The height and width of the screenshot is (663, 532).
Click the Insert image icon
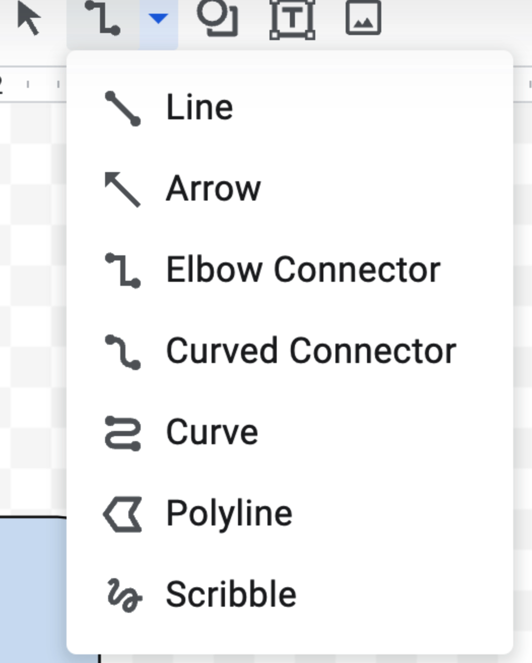pyautogui.click(x=363, y=18)
